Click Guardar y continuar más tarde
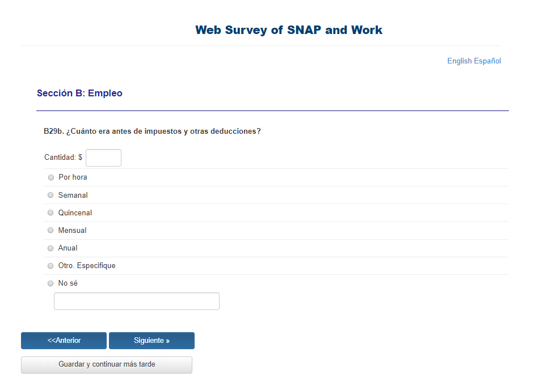This screenshot has width=543, height=378. click(107, 365)
